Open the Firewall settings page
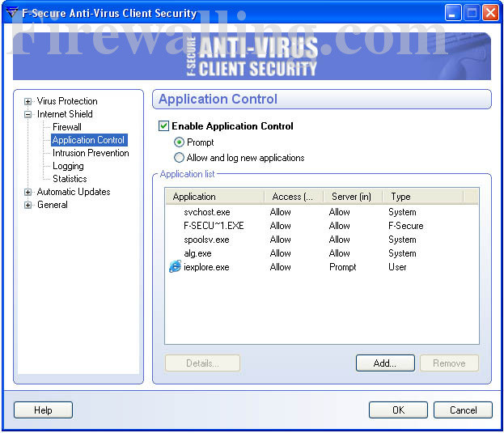The height and width of the screenshot is (433, 504). tap(67, 127)
